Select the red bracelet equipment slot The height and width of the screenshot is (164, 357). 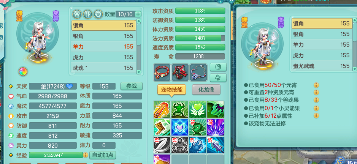[x=162, y=73]
